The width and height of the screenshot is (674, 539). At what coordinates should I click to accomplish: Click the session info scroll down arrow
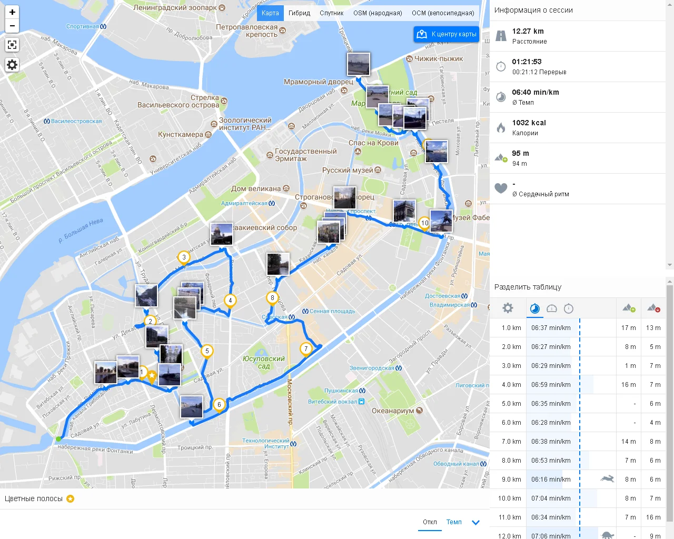click(670, 265)
